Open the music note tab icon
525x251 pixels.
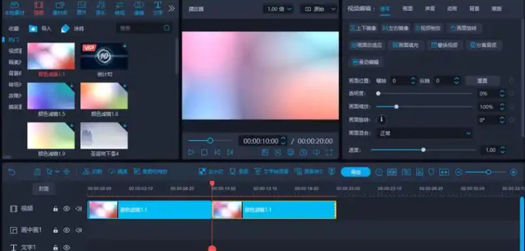click(101, 5)
